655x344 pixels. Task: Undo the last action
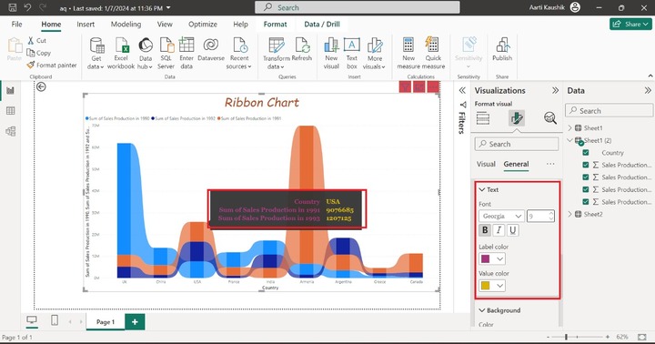point(27,7)
